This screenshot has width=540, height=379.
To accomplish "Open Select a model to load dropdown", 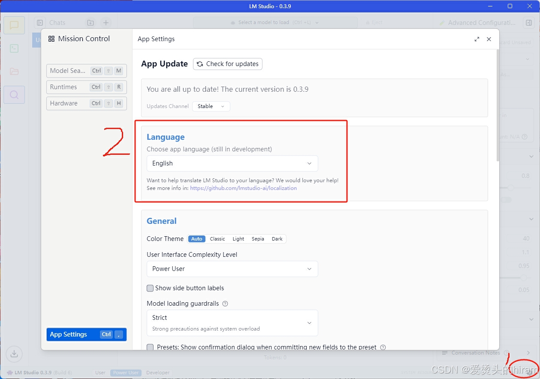I will coord(275,23).
